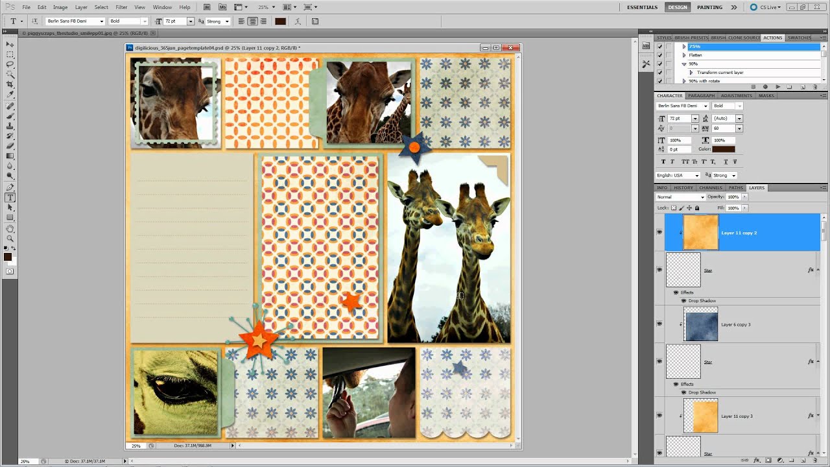Viewport: 830px width, 467px height.
Task: Select the Horizontal Type tool
Action: click(10, 197)
